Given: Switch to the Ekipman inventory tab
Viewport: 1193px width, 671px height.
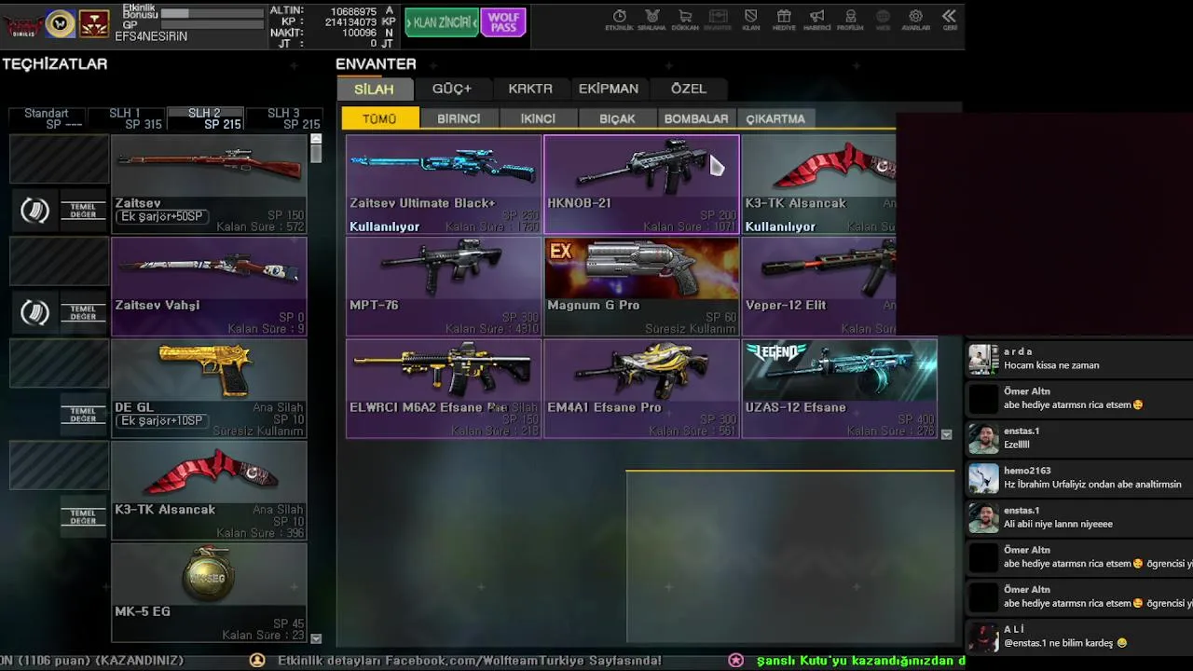Looking at the screenshot, I should tap(609, 89).
